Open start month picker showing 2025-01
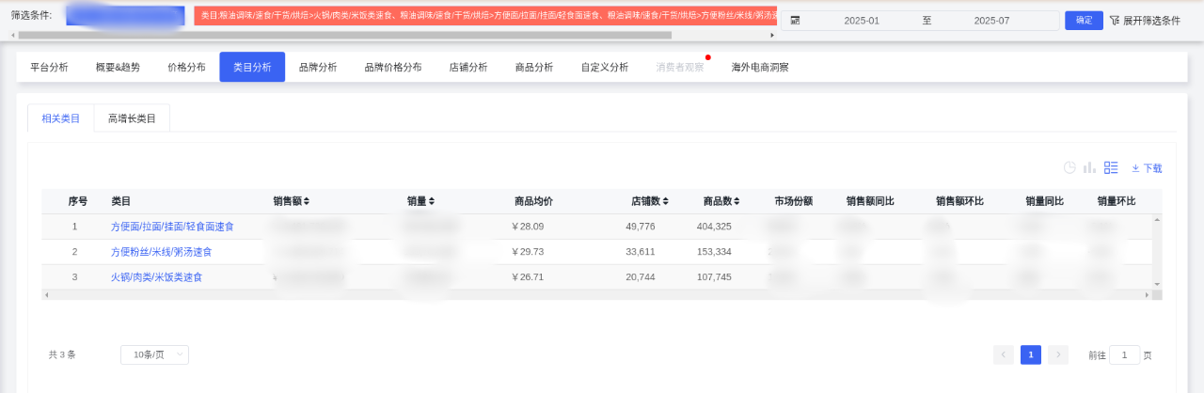The width and height of the screenshot is (1204, 393). pyautogui.click(x=861, y=20)
